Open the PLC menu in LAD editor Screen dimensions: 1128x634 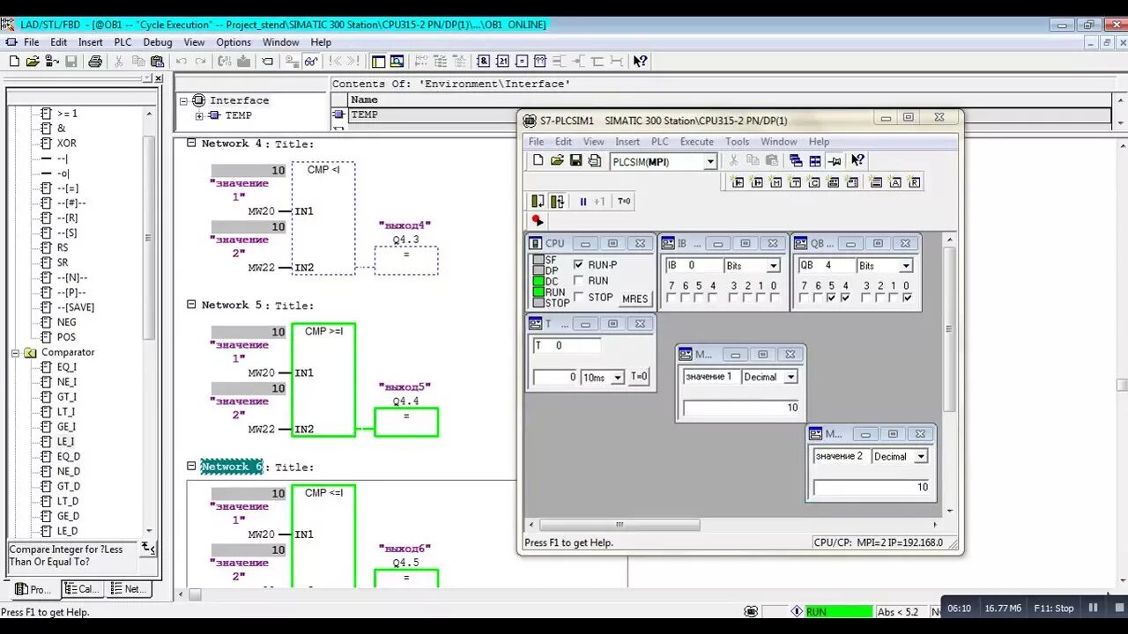(122, 42)
